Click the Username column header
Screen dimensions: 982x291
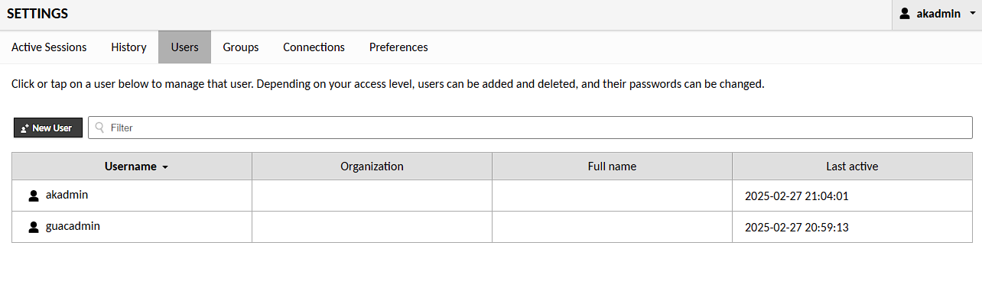click(x=132, y=167)
